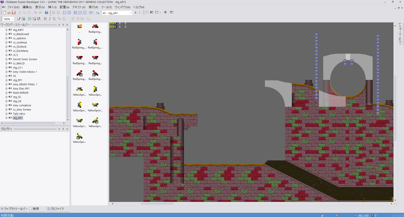Open the workspace toolbar panel options arrow

[x=59, y=25]
